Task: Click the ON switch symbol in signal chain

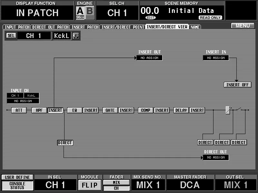Action: [x=239, y=109]
